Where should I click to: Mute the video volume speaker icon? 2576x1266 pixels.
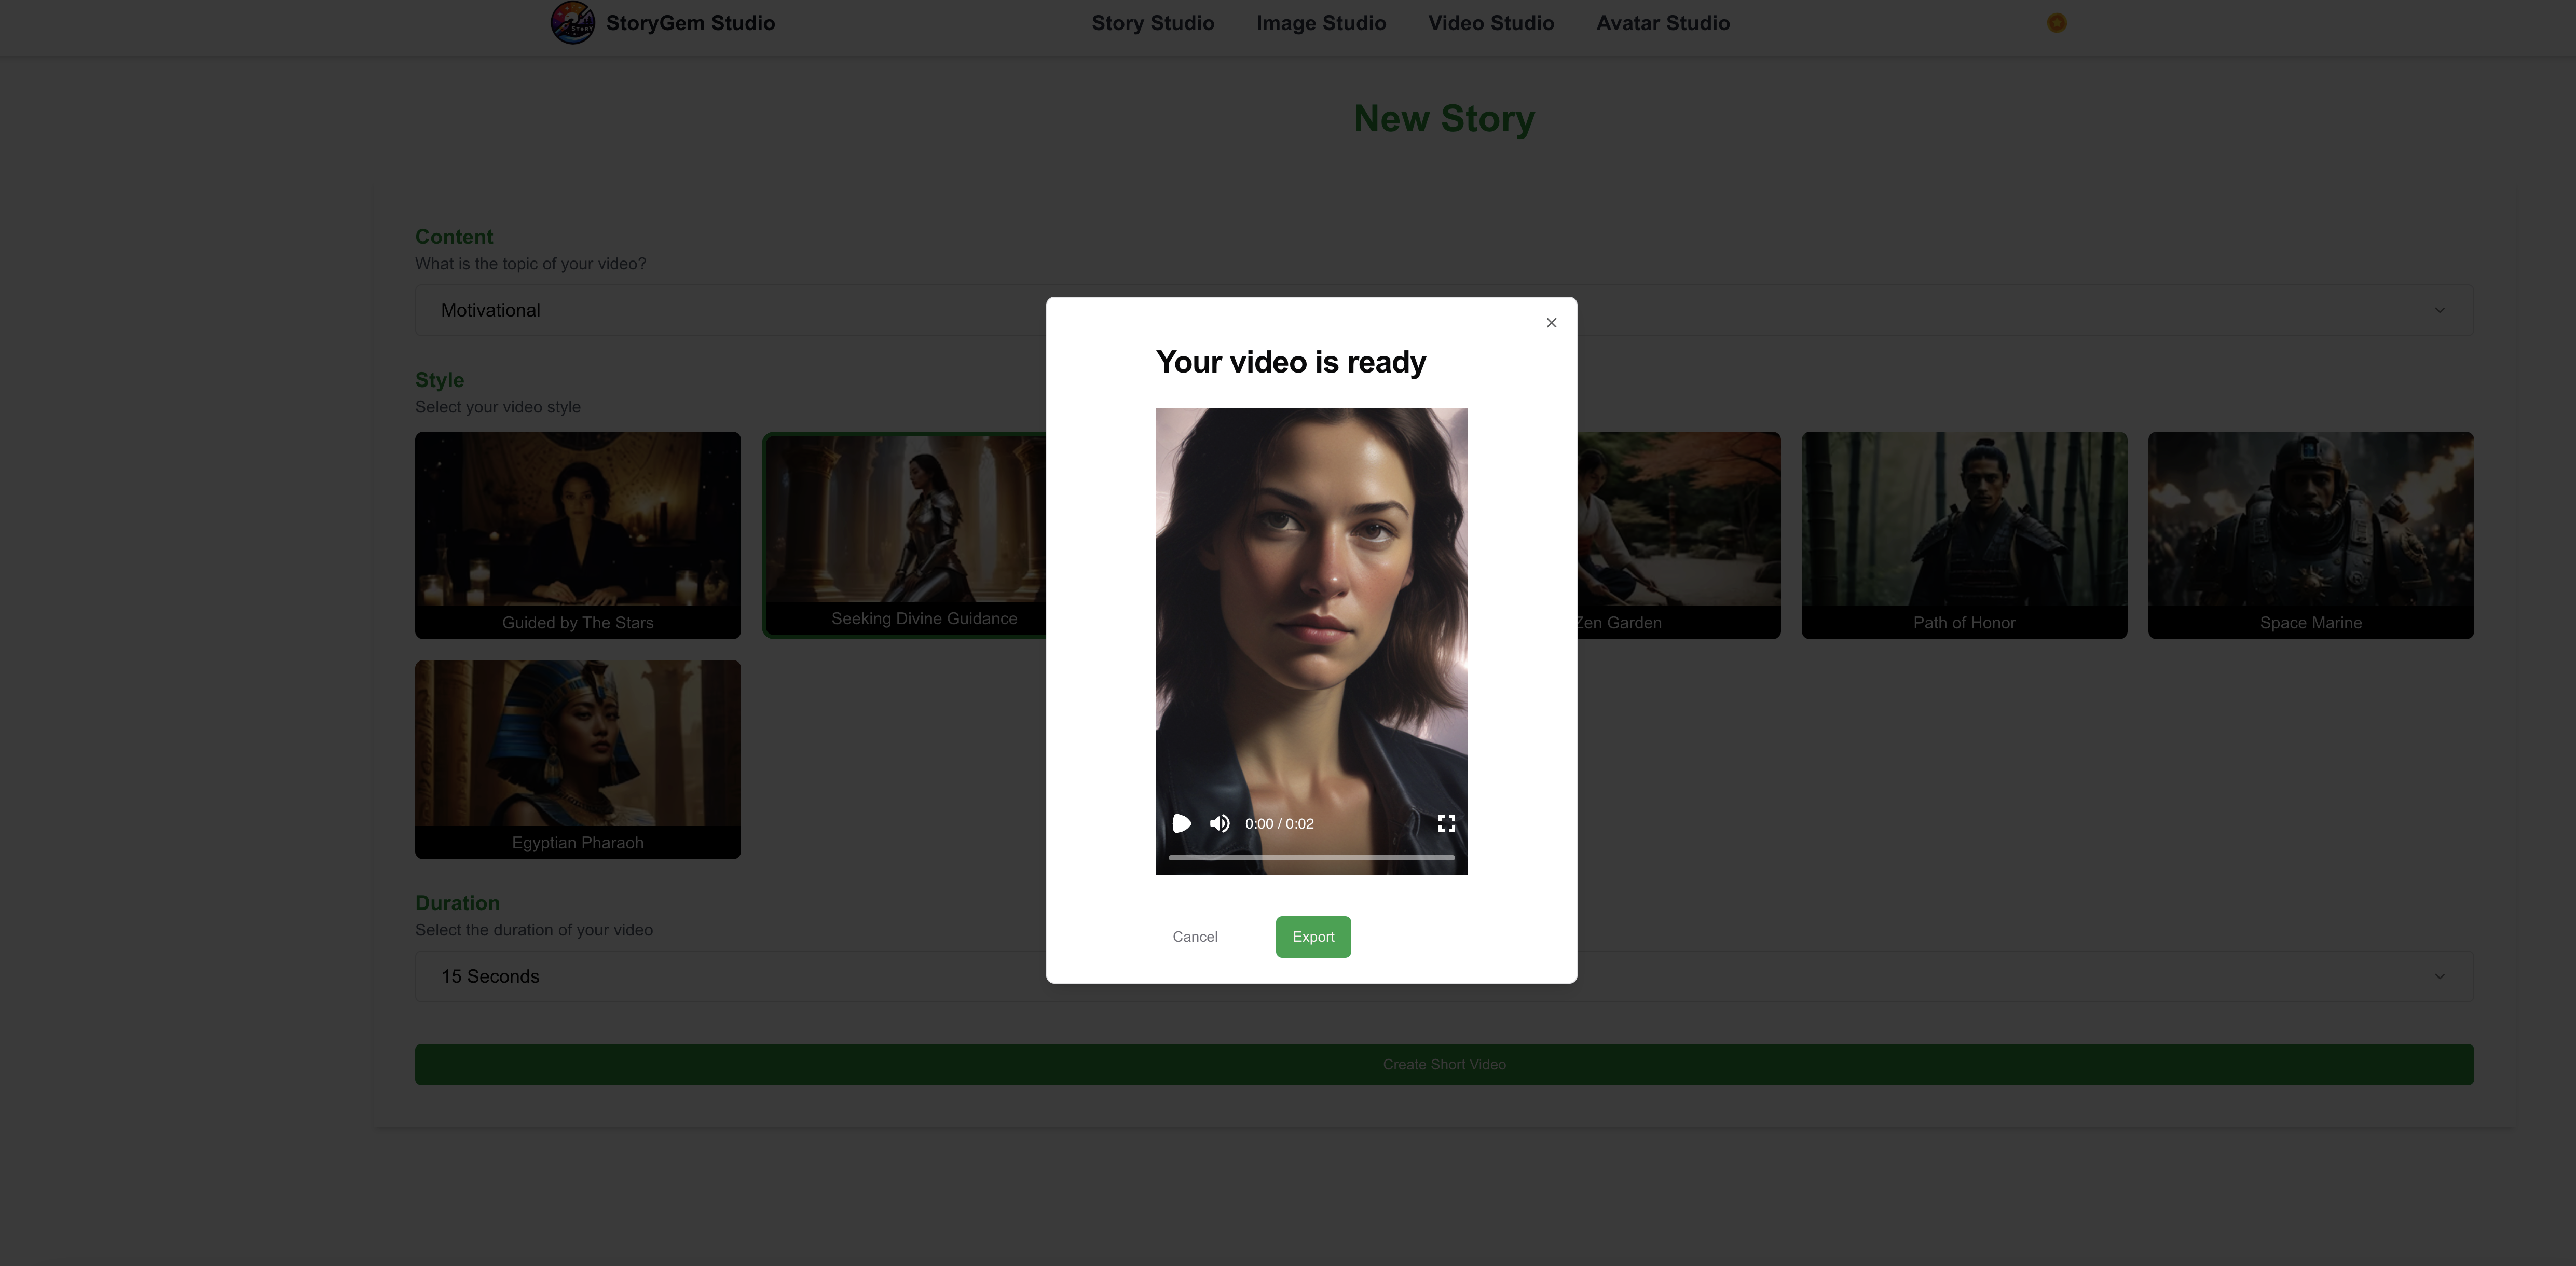pos(1219,823)
